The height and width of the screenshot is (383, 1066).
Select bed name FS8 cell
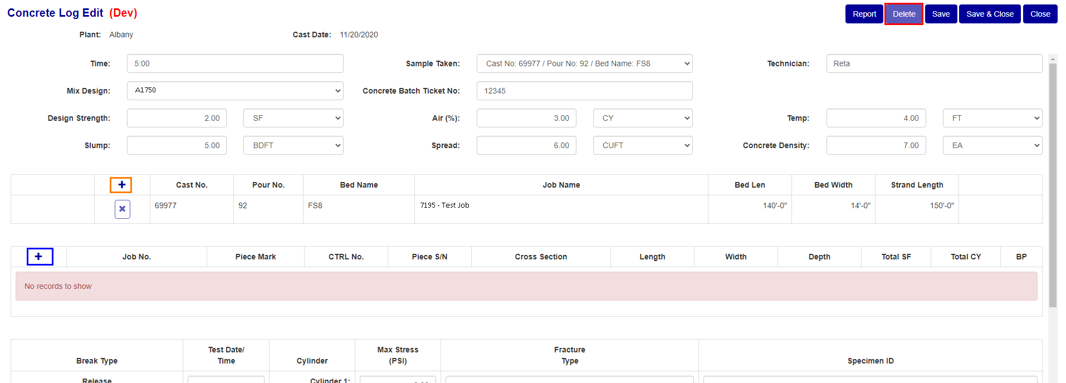359,209
